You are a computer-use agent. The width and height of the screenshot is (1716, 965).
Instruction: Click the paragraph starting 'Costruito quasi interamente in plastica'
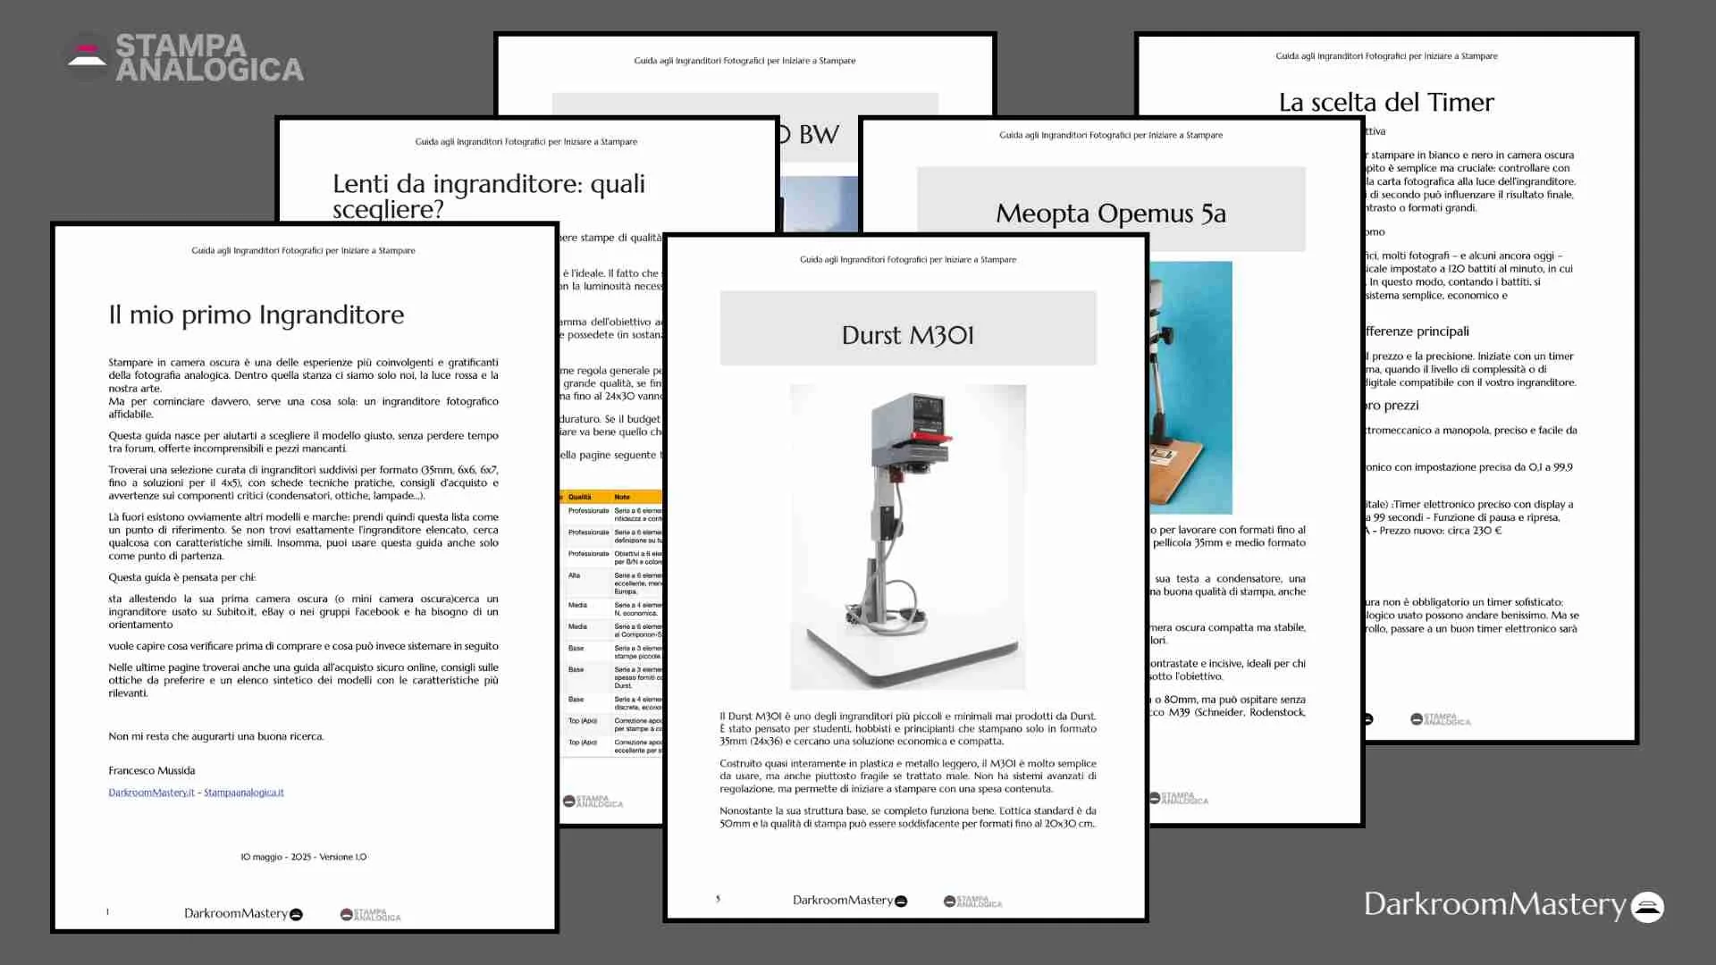coord(908,776)
